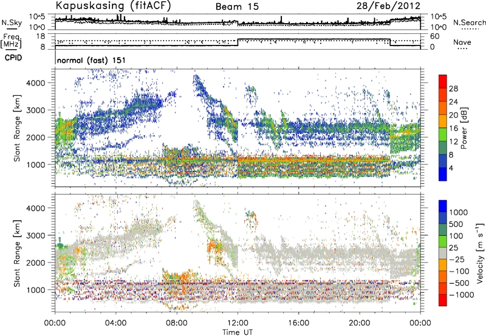Image resolution: width=486 pixels, height=336 pixels.
Task: Click the red bottom segment of Velocity colorbar
Action: coord(443,300)
